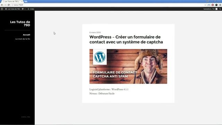Click the black round extension icon
222x125 pixels.
[x=216, y=5]
